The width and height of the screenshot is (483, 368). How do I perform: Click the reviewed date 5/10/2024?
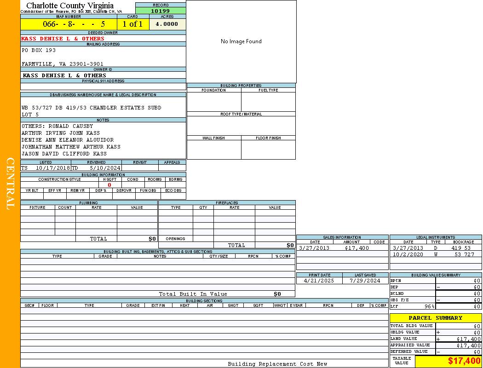point(105,168)
